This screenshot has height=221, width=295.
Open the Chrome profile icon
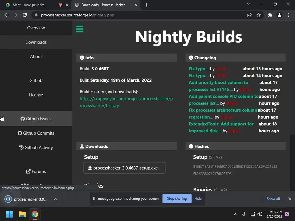click(x=279, y=15)
